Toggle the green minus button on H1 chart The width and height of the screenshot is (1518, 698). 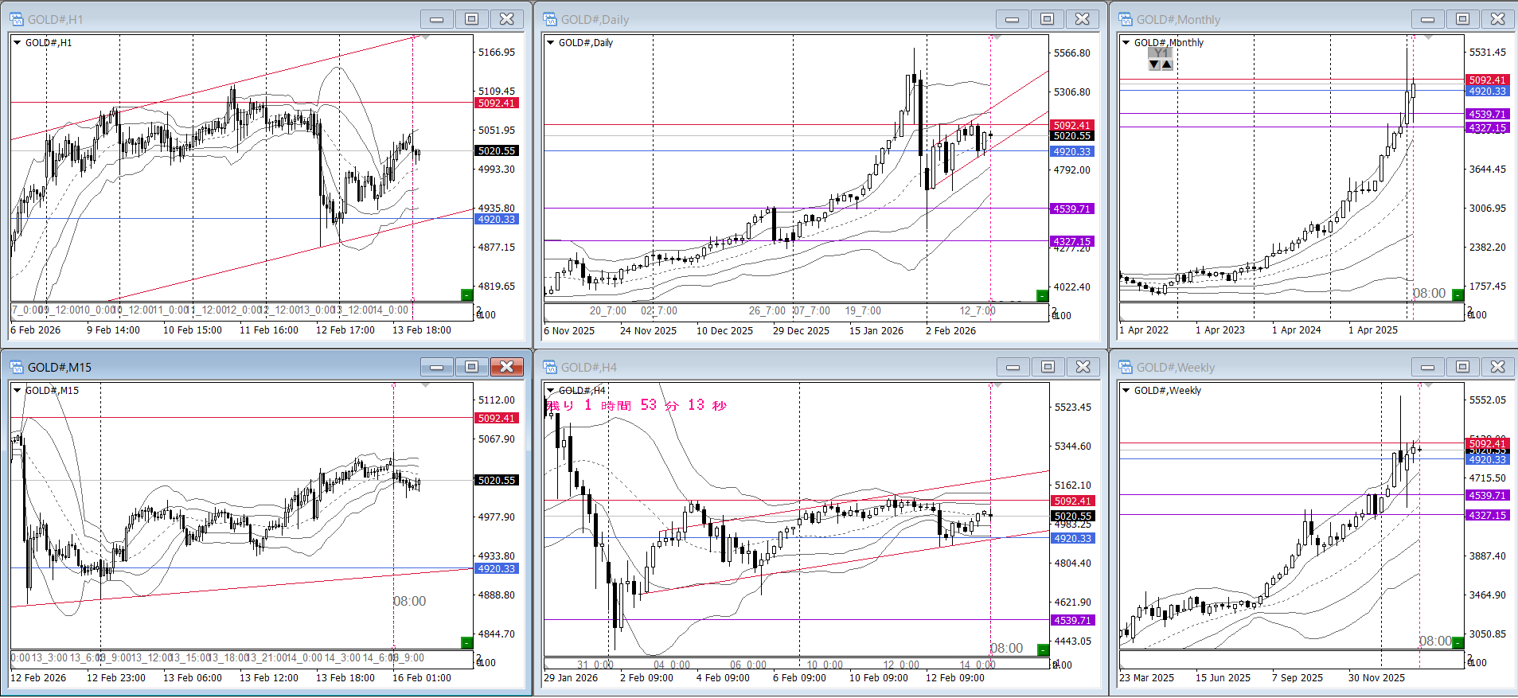[467, 295]
